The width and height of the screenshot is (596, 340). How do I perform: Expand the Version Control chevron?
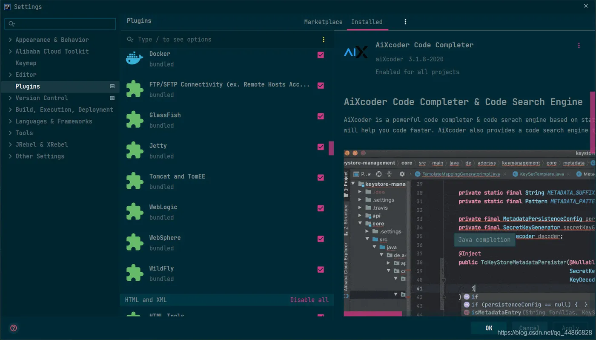click(x=10, y=98)
